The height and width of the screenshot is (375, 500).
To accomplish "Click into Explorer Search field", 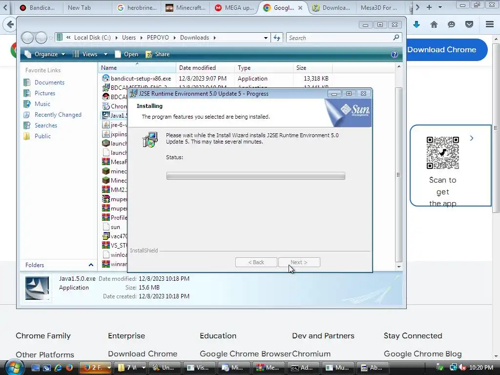I will tap(340, 38).
